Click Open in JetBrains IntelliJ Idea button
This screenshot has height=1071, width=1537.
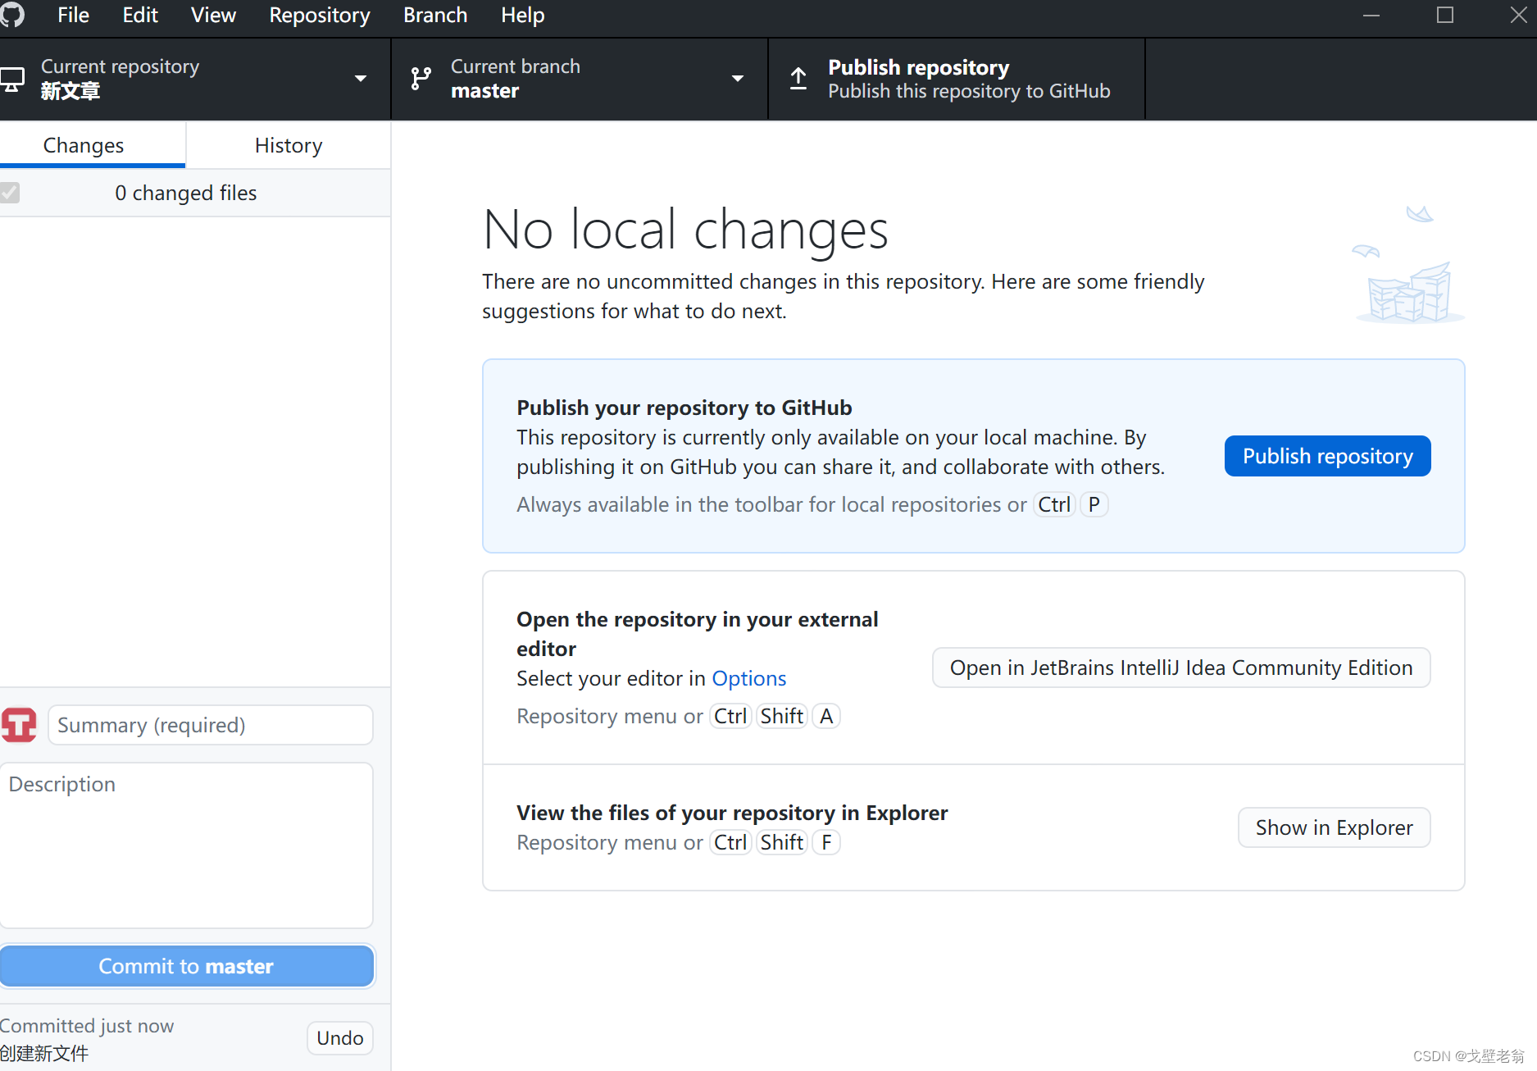pyautogui.click(x=1181, y=668)
